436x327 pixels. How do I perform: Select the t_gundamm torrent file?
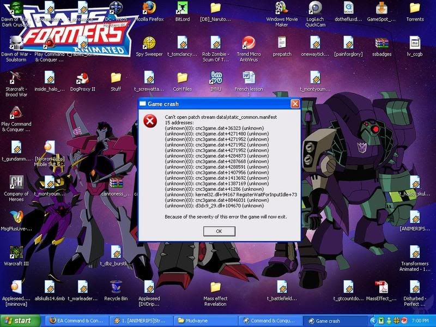pos(16,147)
